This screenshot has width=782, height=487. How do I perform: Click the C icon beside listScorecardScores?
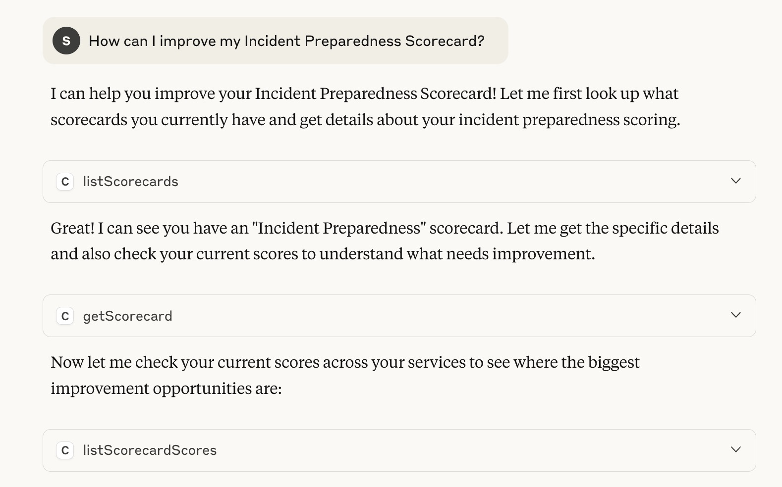65,450
